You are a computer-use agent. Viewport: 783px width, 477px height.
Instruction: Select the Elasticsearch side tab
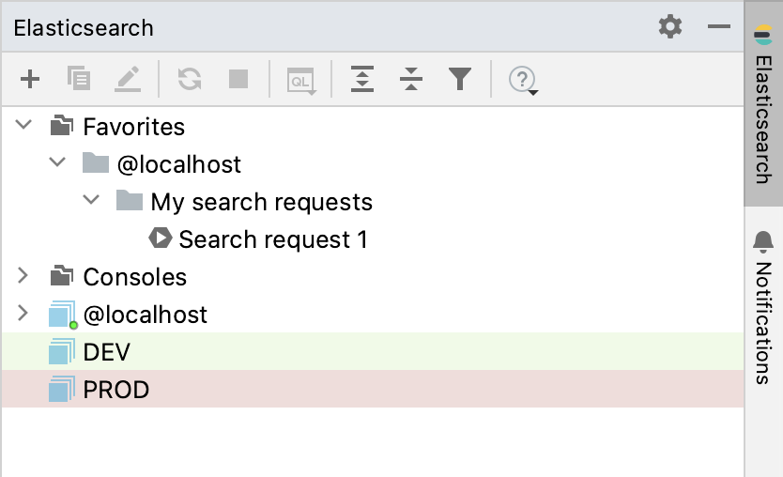pyautogui.click(x=763, y=104)
